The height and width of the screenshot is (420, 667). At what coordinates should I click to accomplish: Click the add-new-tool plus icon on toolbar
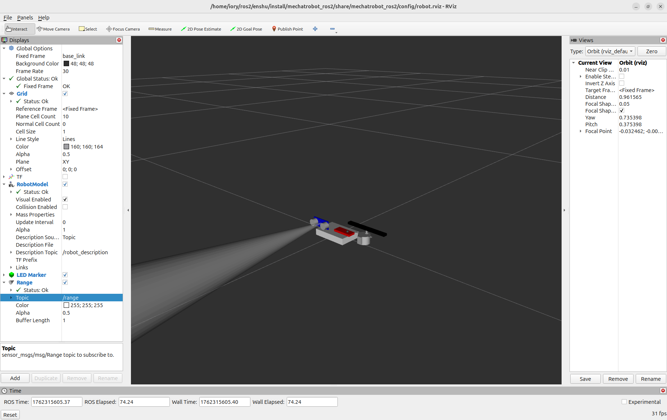[x=315, y=29]
